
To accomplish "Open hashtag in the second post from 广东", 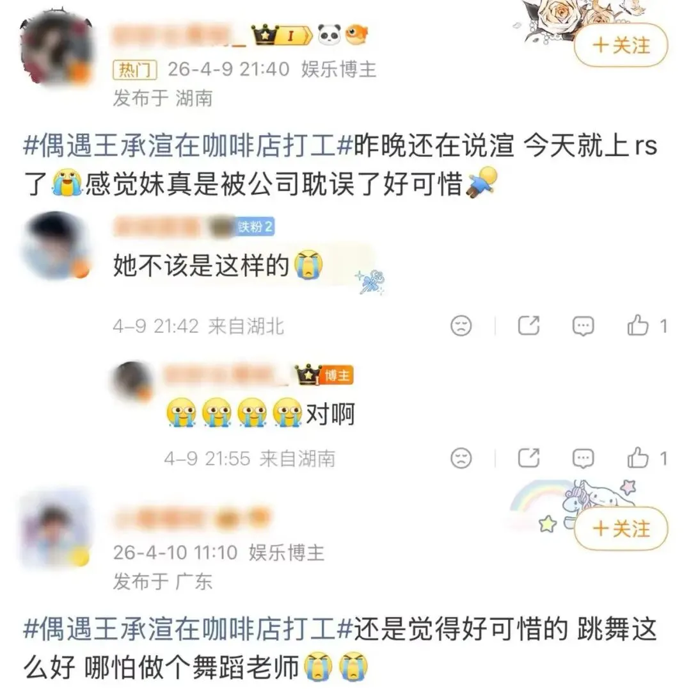I will (187, 630).
